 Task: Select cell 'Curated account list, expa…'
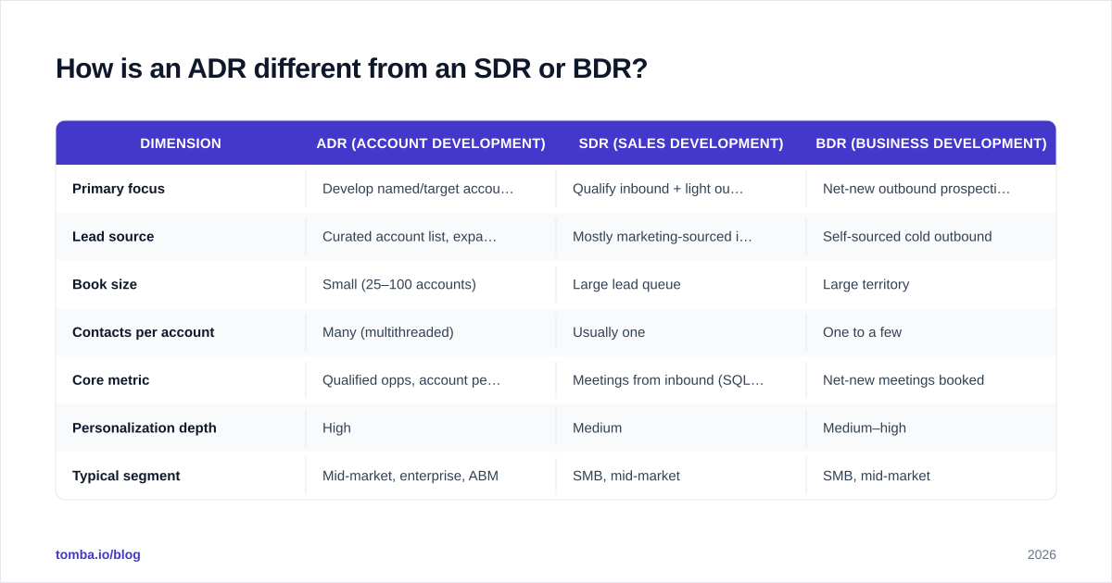click(431, 237)
